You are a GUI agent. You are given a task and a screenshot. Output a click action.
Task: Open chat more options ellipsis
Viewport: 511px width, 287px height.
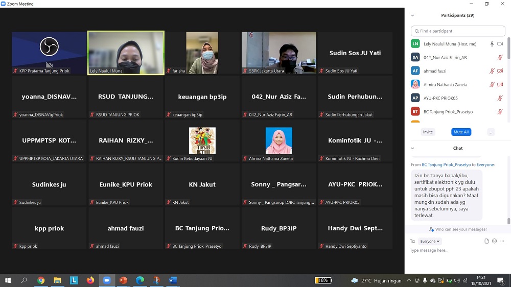click(502, 241)
